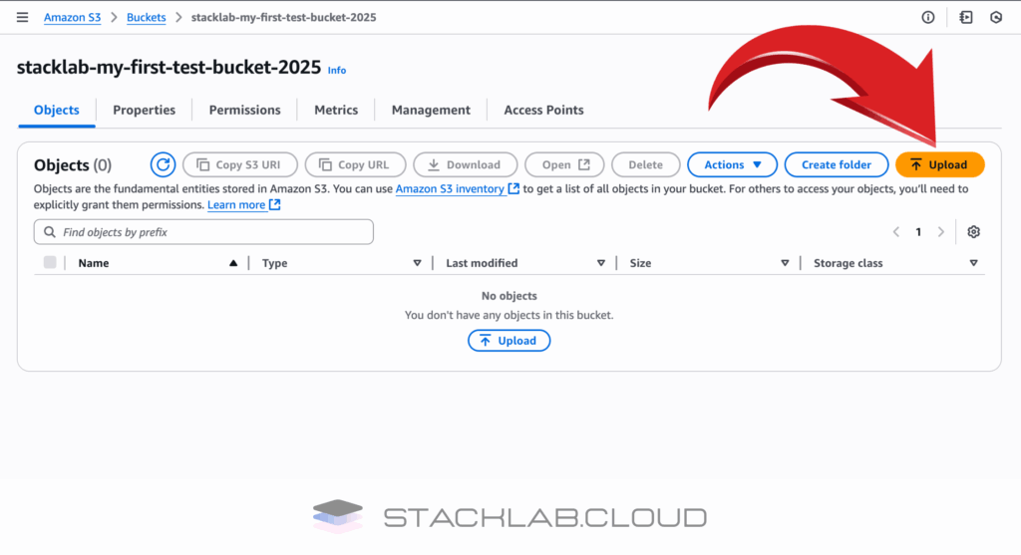This screenshot has width=1021, height=555.
Task: Click the Upload button under No objects
Action: [x=509, y=341]
